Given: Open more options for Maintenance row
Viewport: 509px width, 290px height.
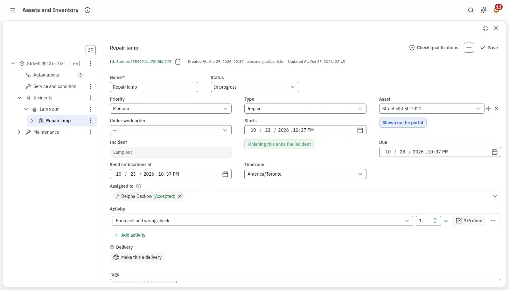Looking at the screenshot, I should click(x=91, y=132).
